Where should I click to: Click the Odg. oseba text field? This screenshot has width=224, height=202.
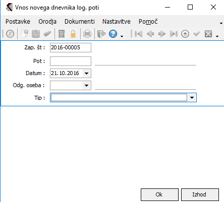(x=67, y=86)
